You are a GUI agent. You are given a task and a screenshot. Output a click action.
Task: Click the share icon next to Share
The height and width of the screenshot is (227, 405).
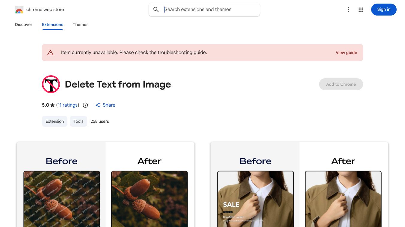click(98, 105)
